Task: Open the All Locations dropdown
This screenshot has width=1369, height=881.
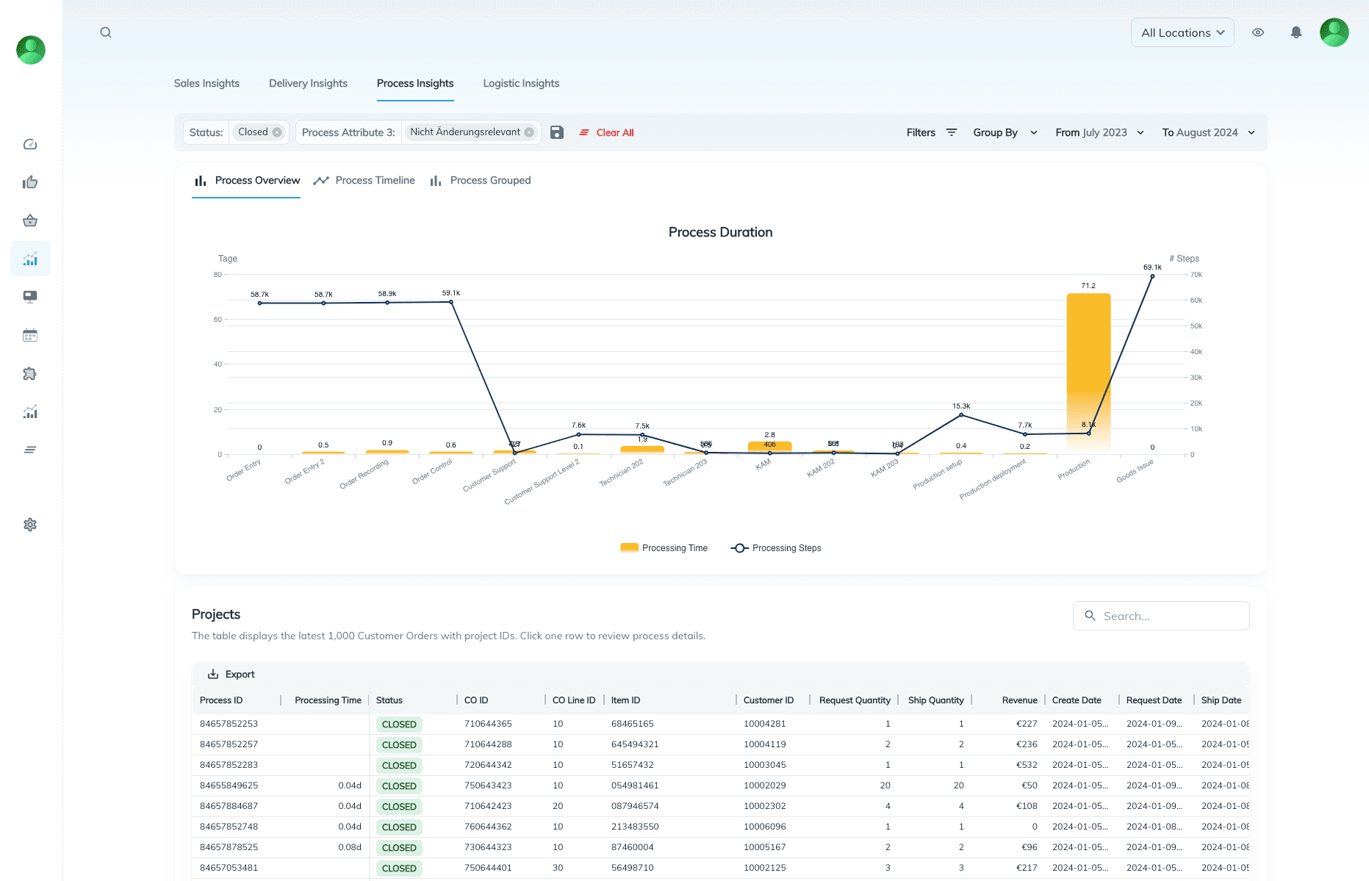Action: (x=1182, y=32)
